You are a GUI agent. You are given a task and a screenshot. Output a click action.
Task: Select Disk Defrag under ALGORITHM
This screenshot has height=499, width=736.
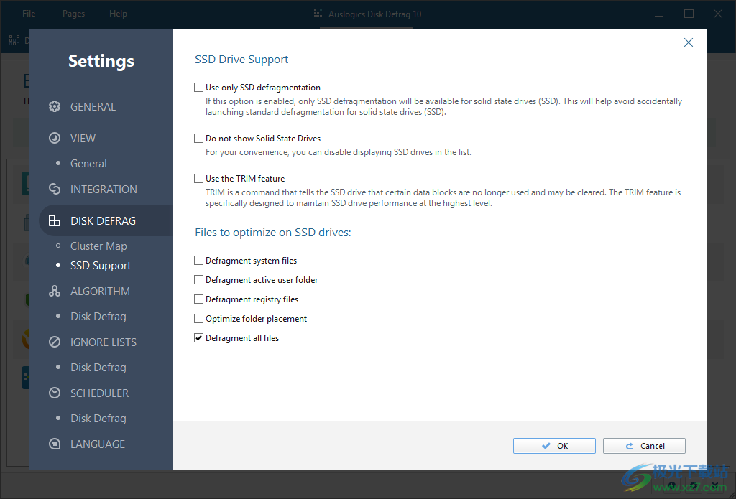(98, 317)
